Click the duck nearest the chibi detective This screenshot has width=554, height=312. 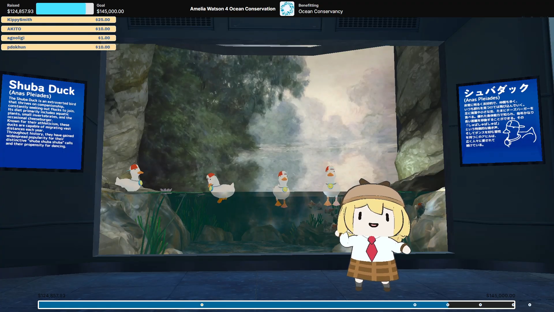tap(331, 185)
